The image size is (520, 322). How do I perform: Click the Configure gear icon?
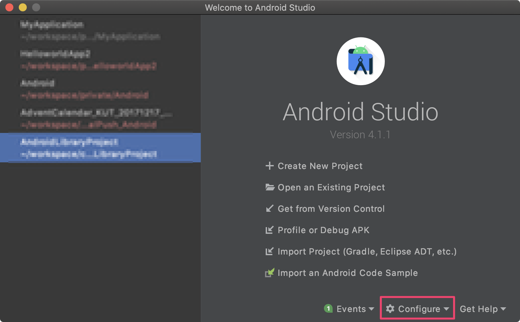[x=390, y=309]
